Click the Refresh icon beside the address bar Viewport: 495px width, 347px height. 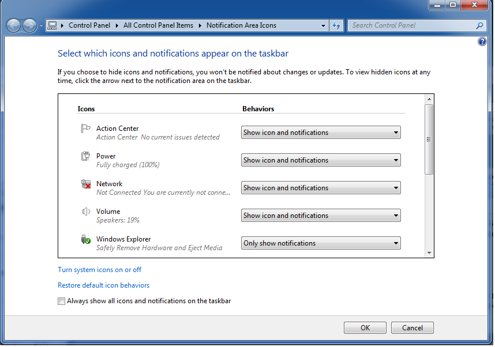click(x=336, y=25)
